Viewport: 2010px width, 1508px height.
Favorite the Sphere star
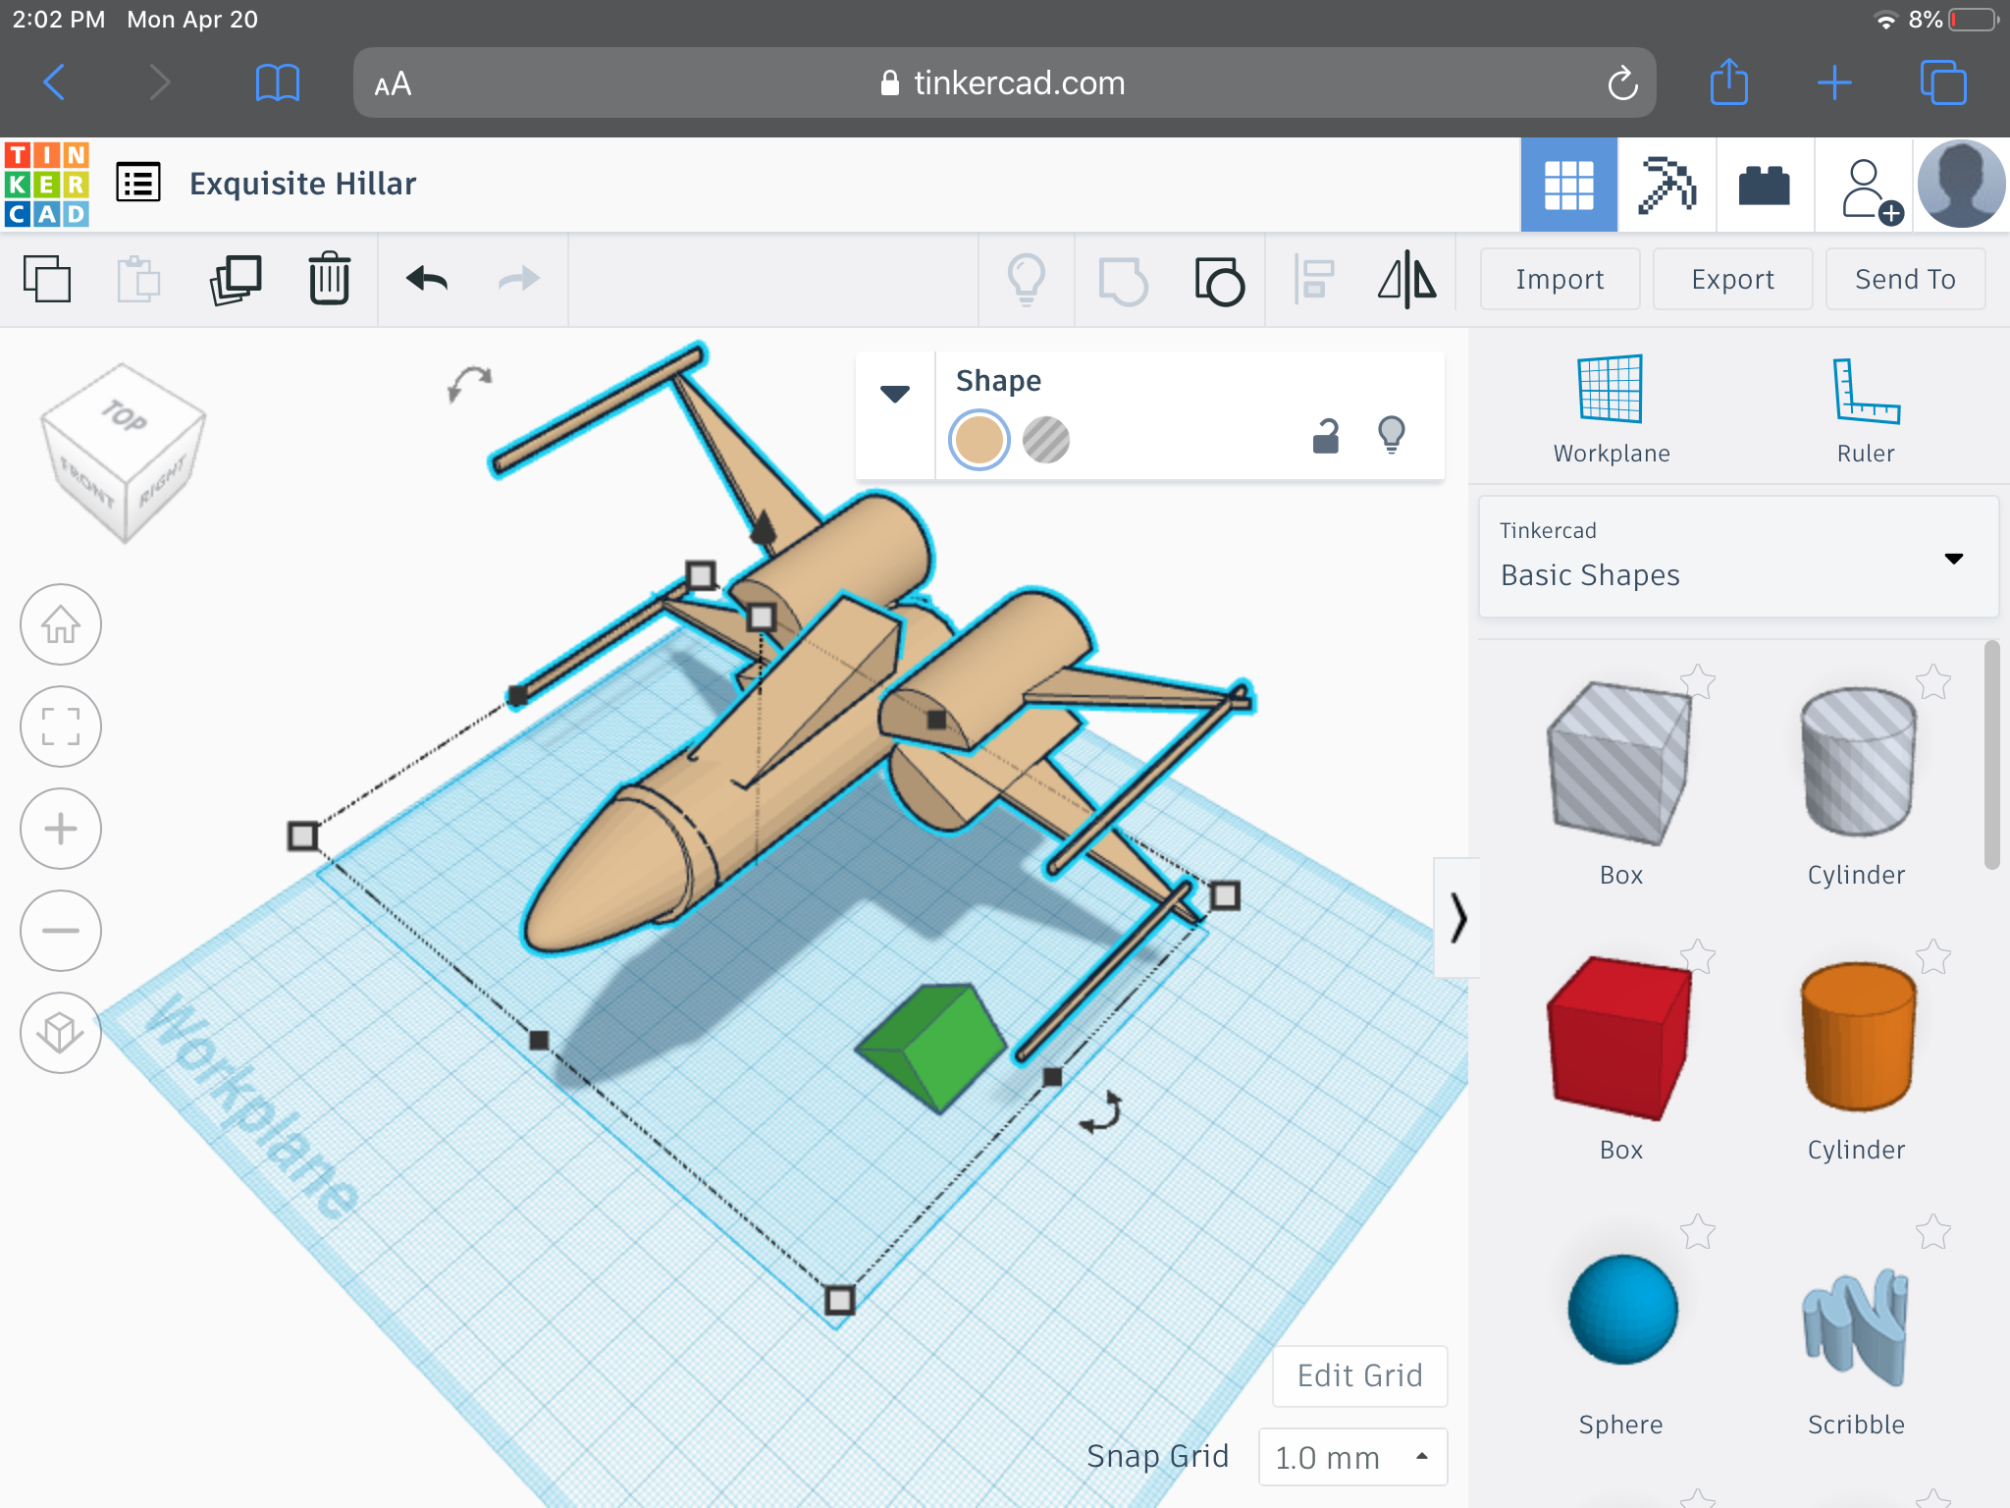tap(1697, 1231)
